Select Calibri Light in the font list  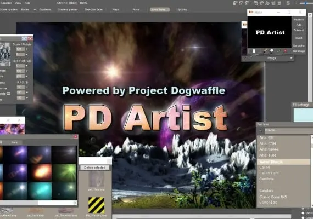point(269,173)
